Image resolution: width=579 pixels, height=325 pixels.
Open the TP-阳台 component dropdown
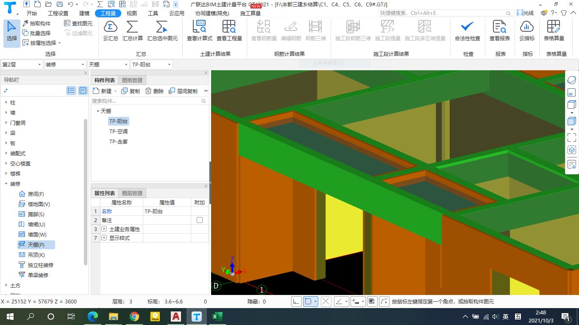point(151,65)
